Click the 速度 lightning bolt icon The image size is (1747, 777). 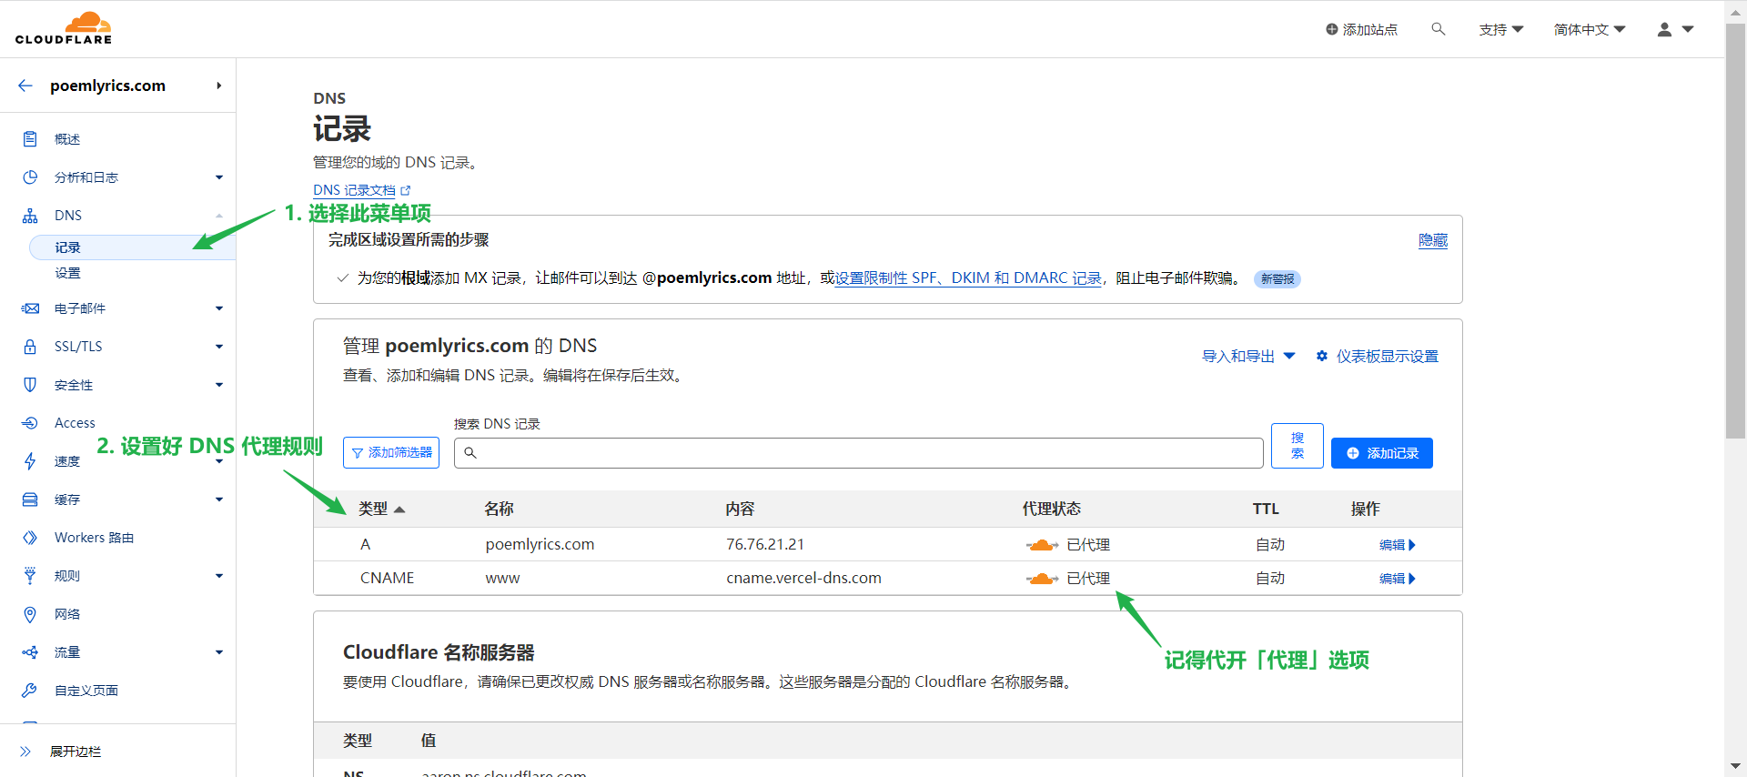pos(30,461)
